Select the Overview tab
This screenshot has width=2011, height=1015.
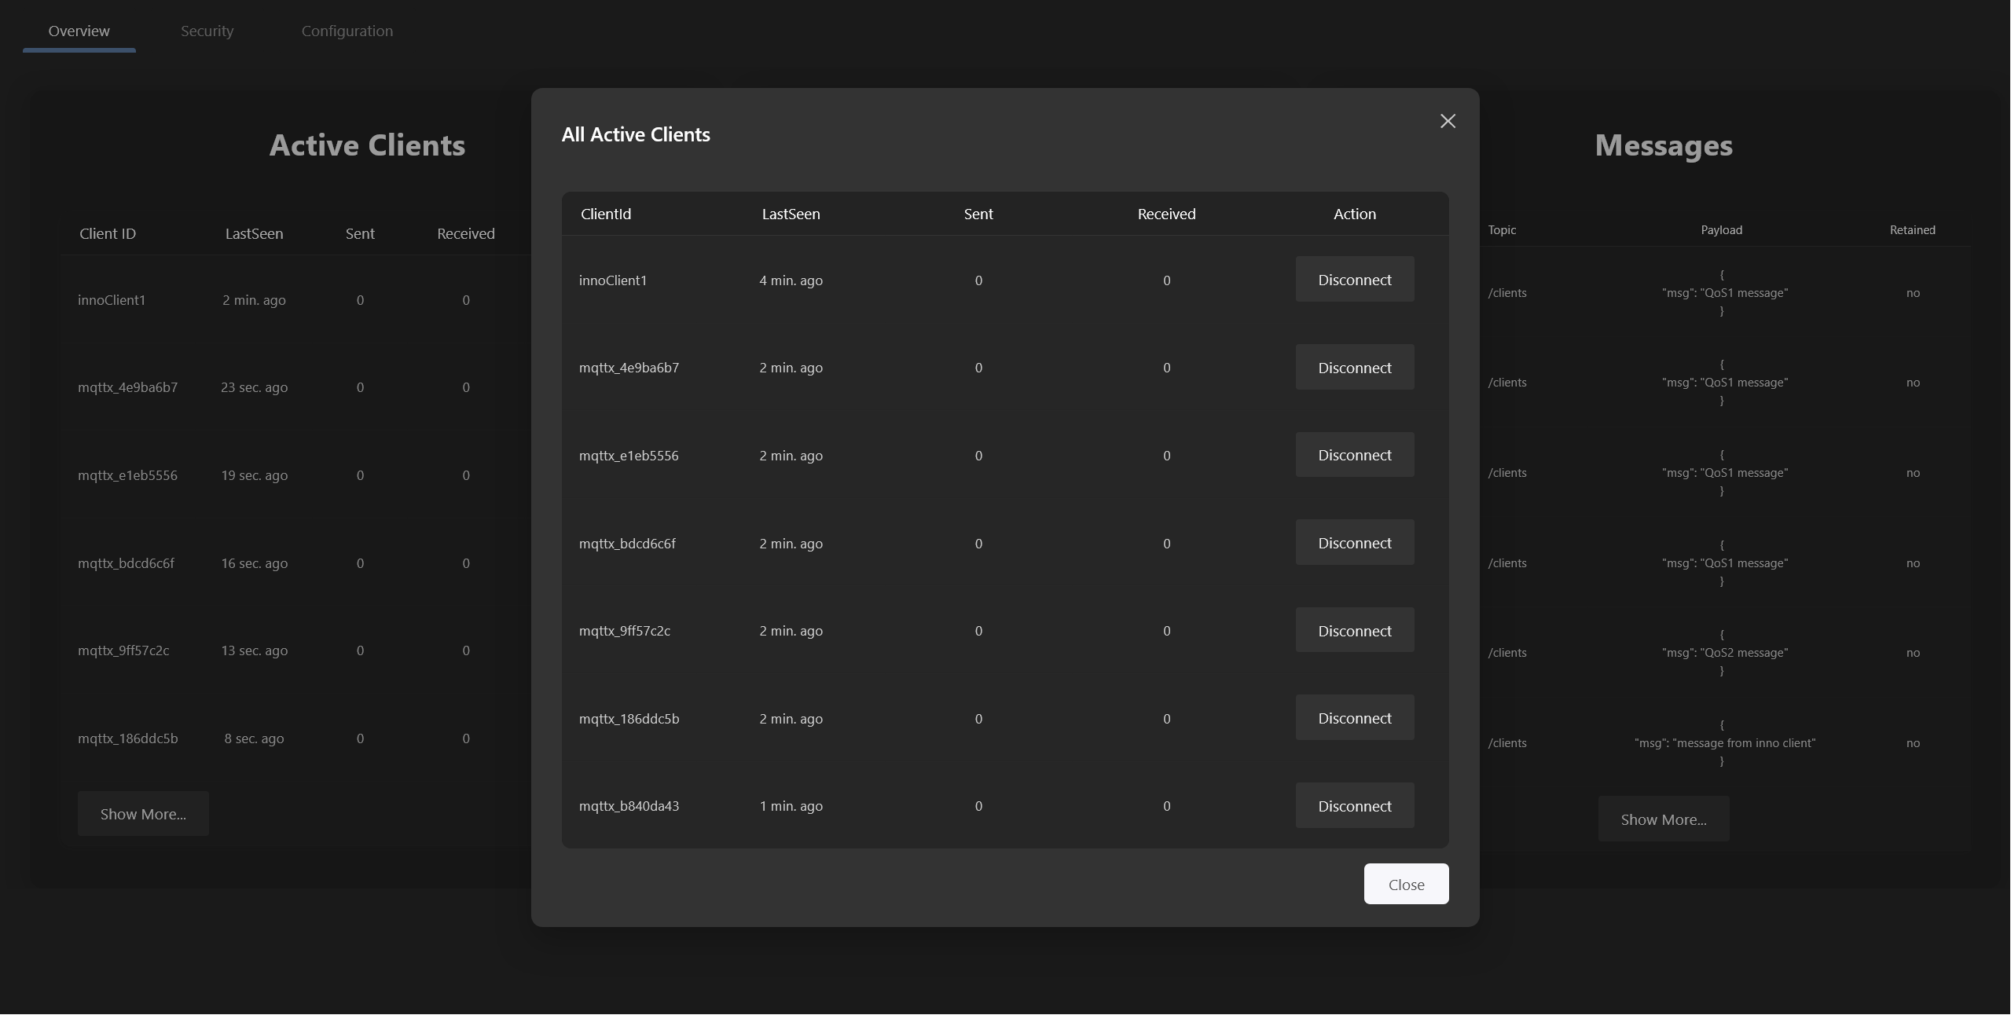click(x=79, y=31)
